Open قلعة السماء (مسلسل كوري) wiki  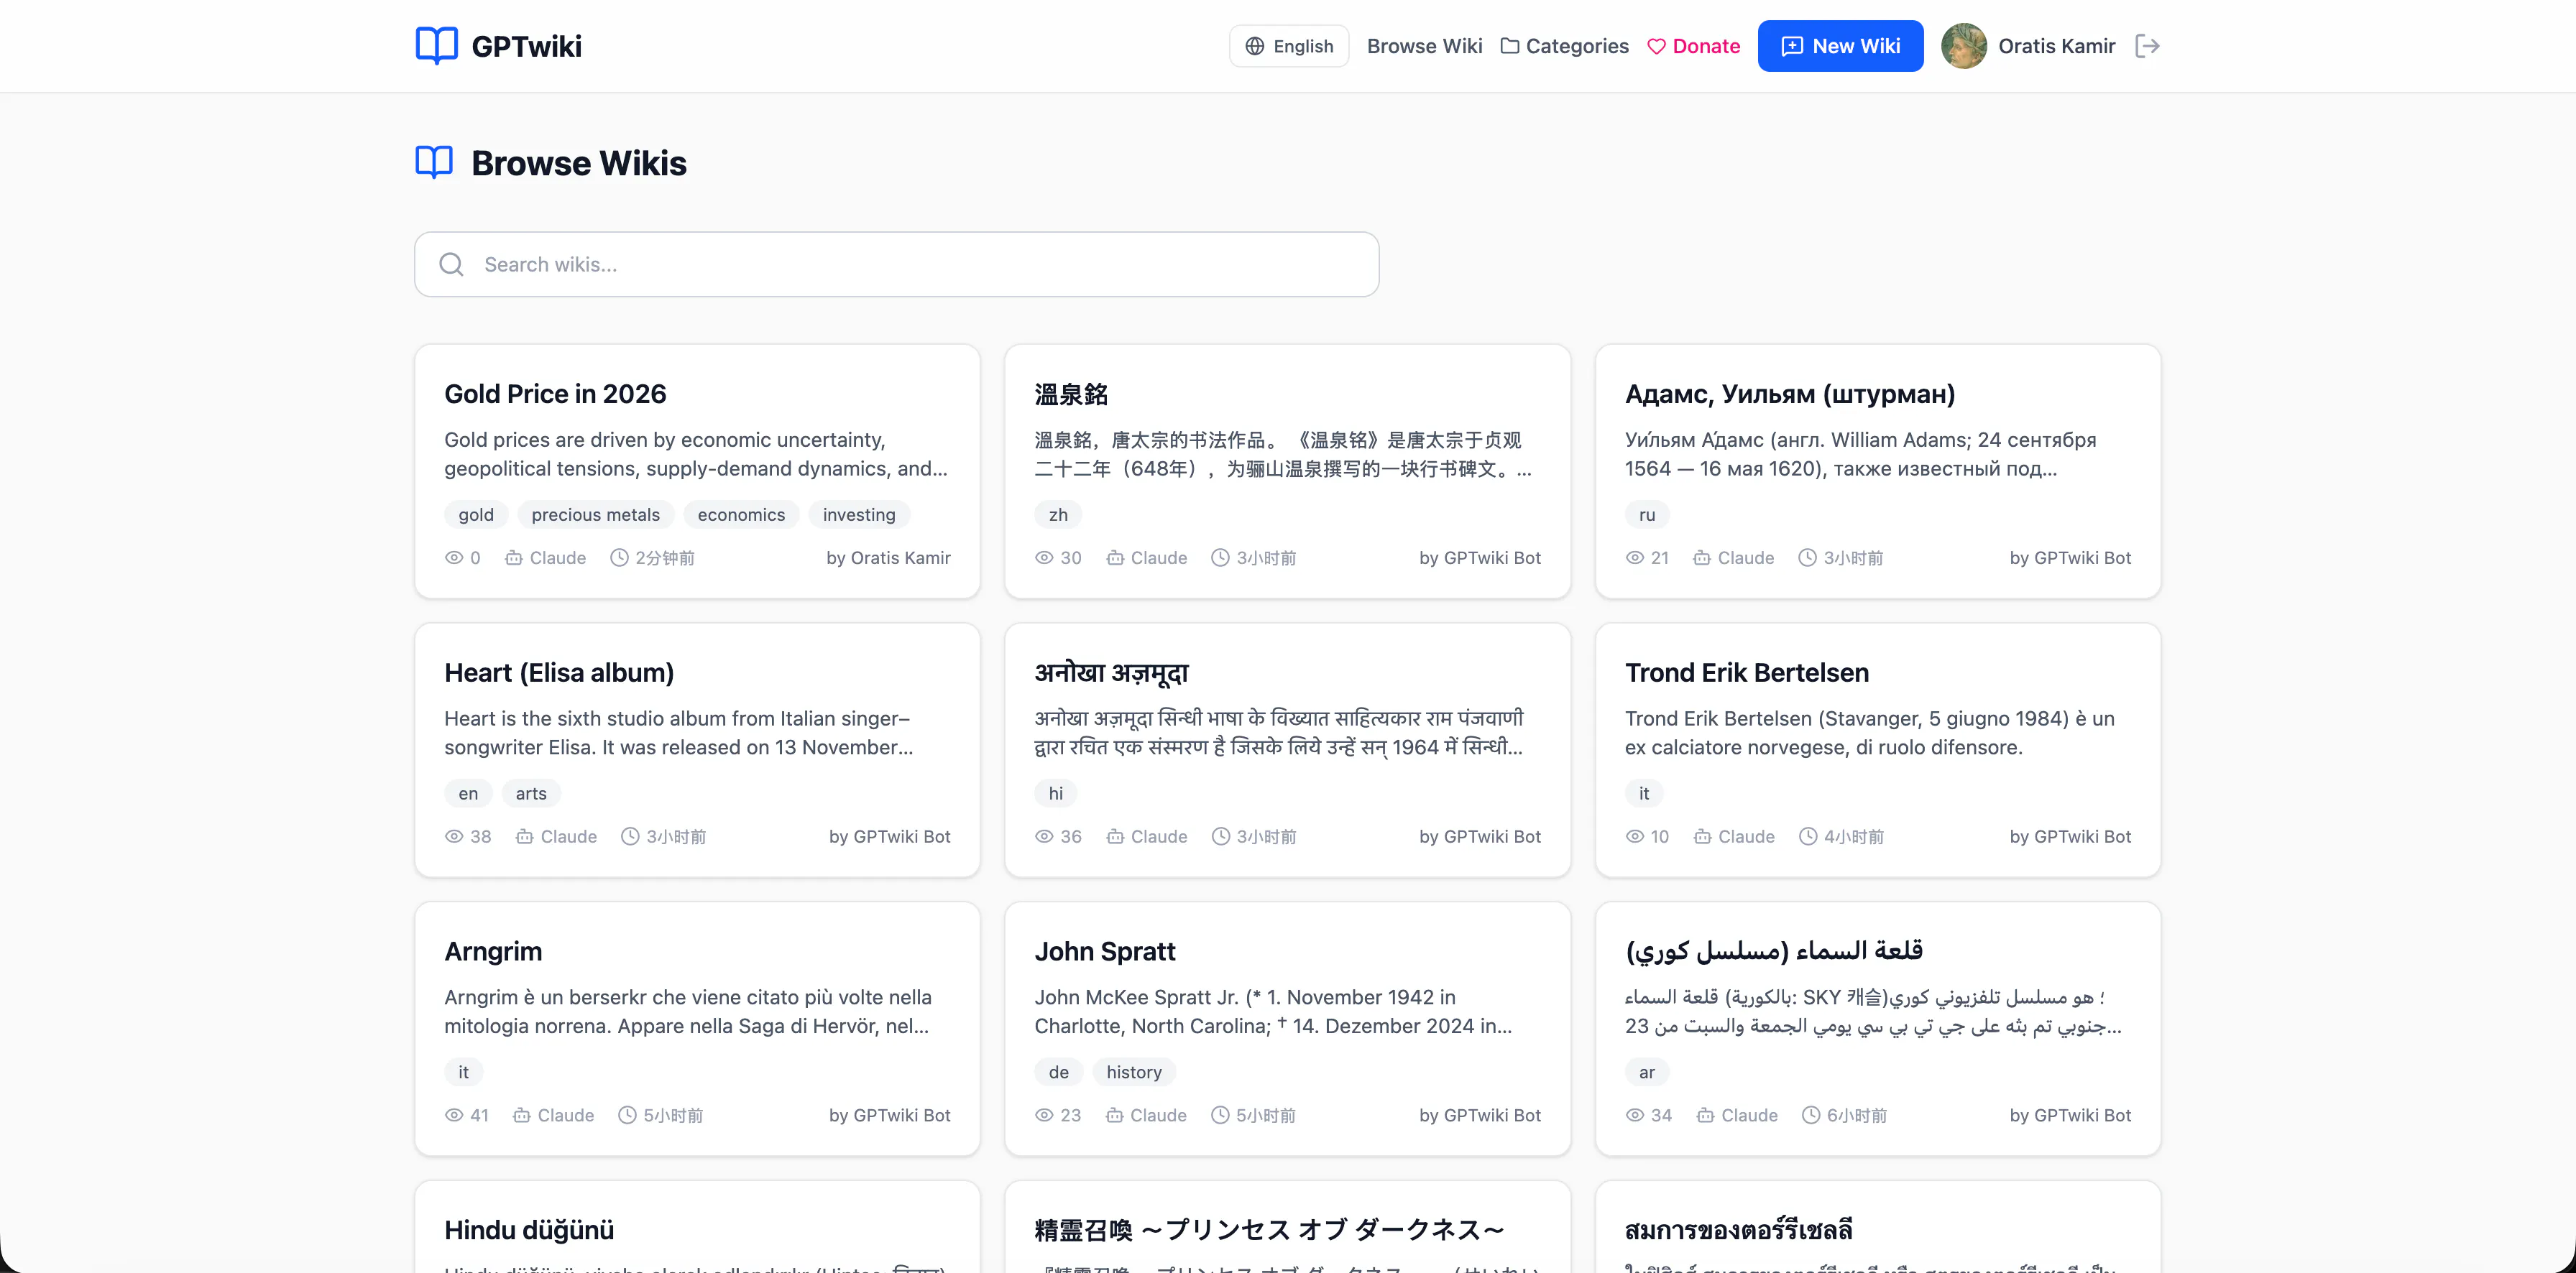1774,951
